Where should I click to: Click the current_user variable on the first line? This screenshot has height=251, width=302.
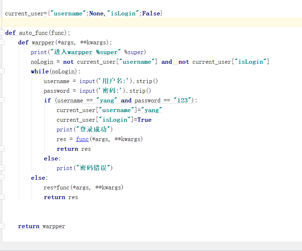tap(24, 14)
